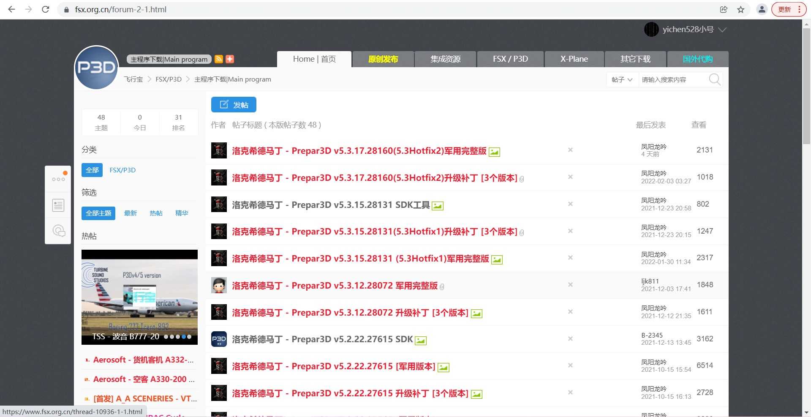Click x icon on v5.3.15.28131 SDK工具 row
Screen dimensions: 811x417
coord(570,204)
